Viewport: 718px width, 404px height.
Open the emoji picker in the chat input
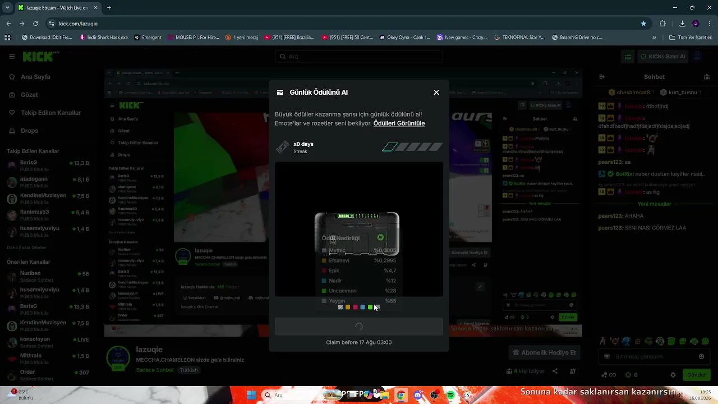[x=701, y=356]
